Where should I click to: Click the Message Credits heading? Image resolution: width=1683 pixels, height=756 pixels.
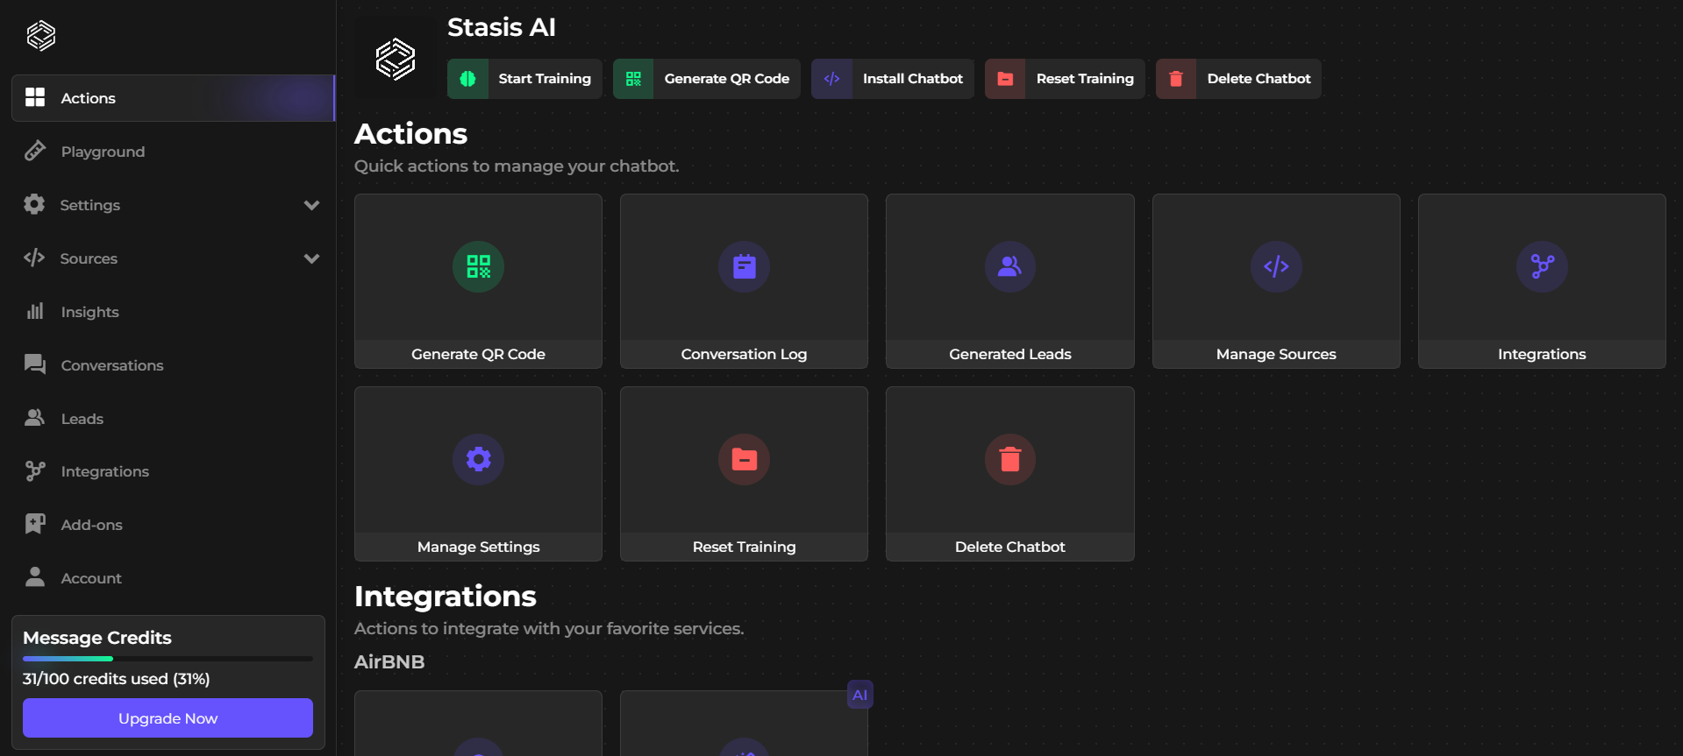pos(97,638)
